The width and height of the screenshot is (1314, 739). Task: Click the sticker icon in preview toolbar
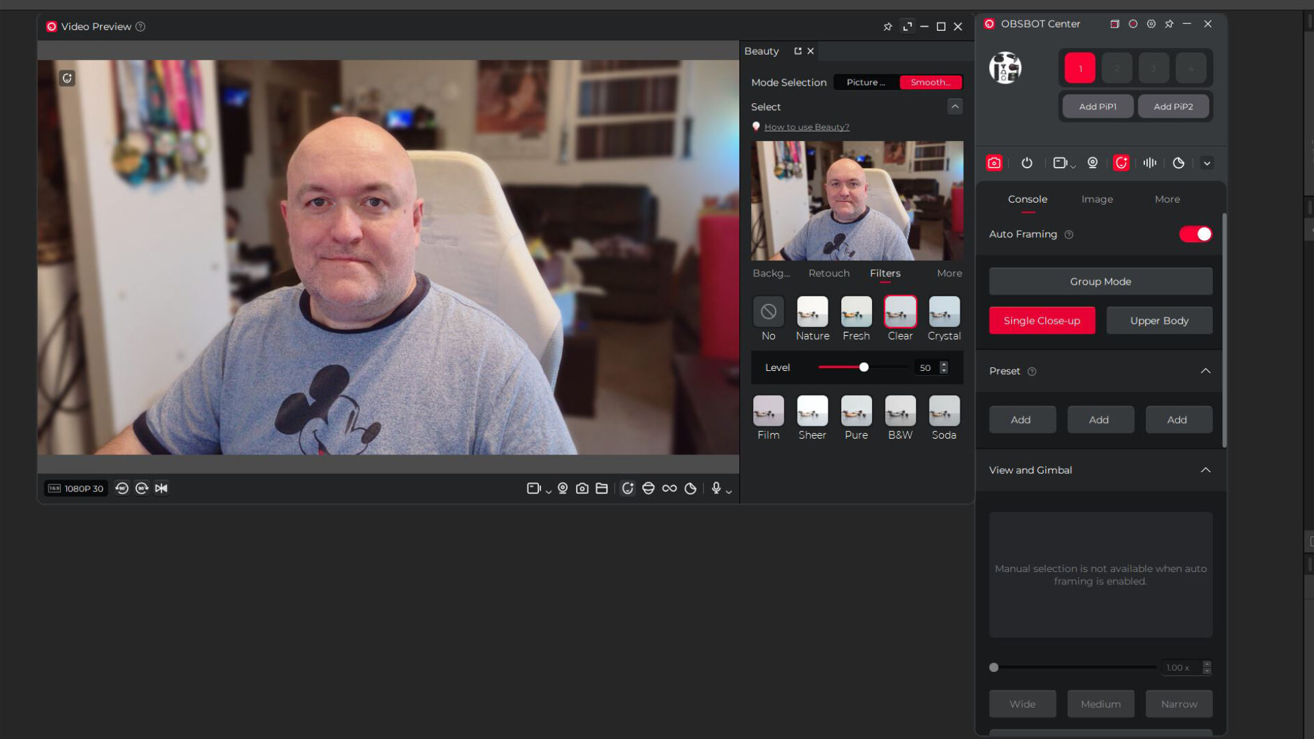690,488
